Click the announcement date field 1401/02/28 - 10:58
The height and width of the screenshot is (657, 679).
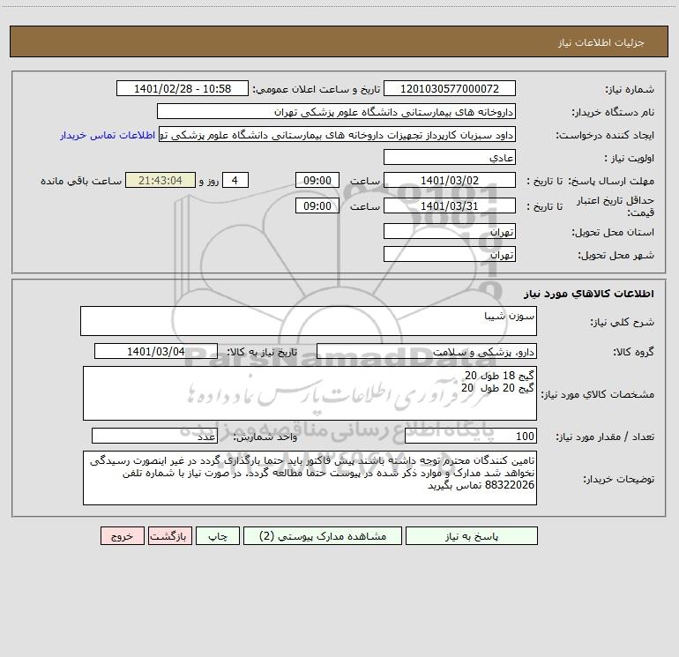tap(183, 88)
